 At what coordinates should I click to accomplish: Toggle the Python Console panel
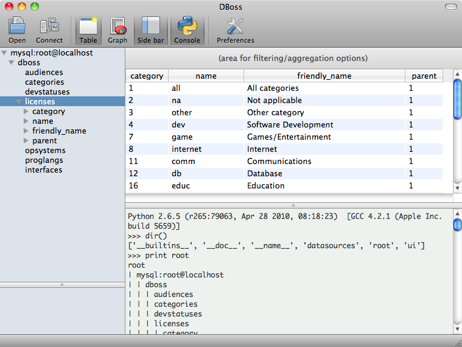pos(187,30)
